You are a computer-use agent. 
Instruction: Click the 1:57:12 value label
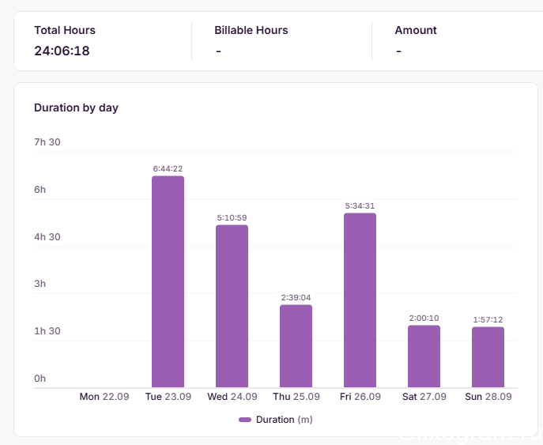click(488, 319)
